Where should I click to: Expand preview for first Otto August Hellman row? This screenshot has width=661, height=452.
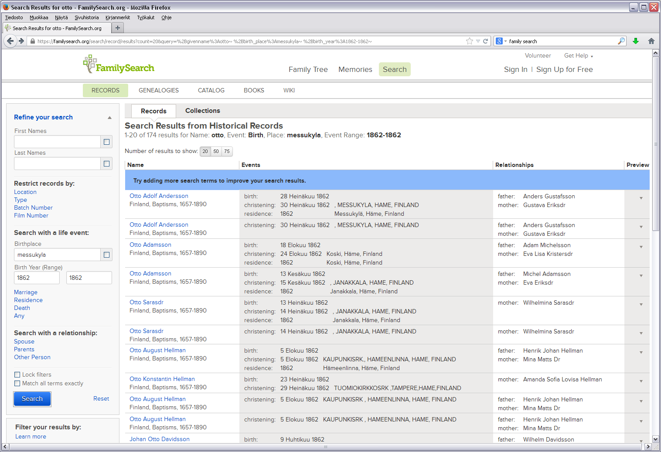click(x=641, y=353)
